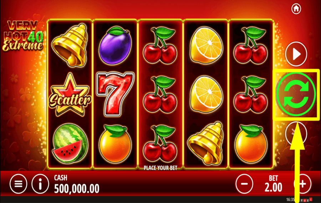Click the purple plum symbol
Screen dimensions: 321x203
pyautogui.click(x=115, y=46)
